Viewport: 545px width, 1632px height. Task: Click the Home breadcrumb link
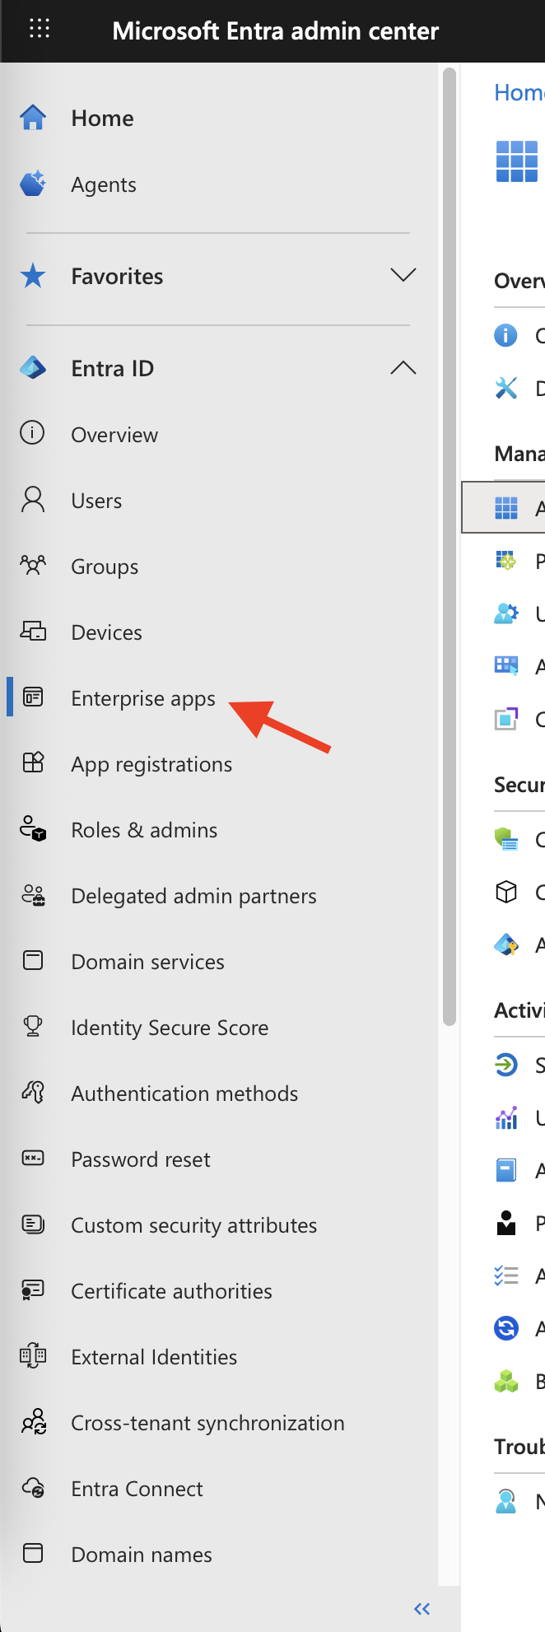(x=519, y=91)
